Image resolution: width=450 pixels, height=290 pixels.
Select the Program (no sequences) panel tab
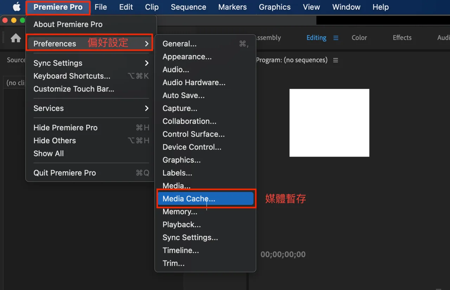pyautogui.click(x=292, y=60)
